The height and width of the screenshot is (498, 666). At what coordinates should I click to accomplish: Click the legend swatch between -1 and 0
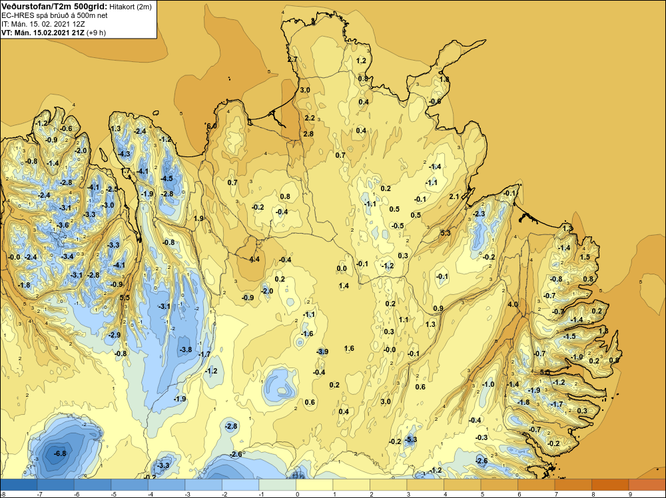[277, 485]
